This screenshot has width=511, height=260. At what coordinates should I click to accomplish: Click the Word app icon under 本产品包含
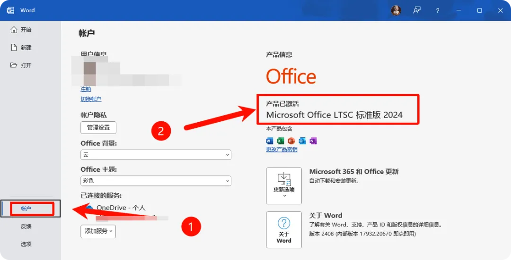click(270, 141)
